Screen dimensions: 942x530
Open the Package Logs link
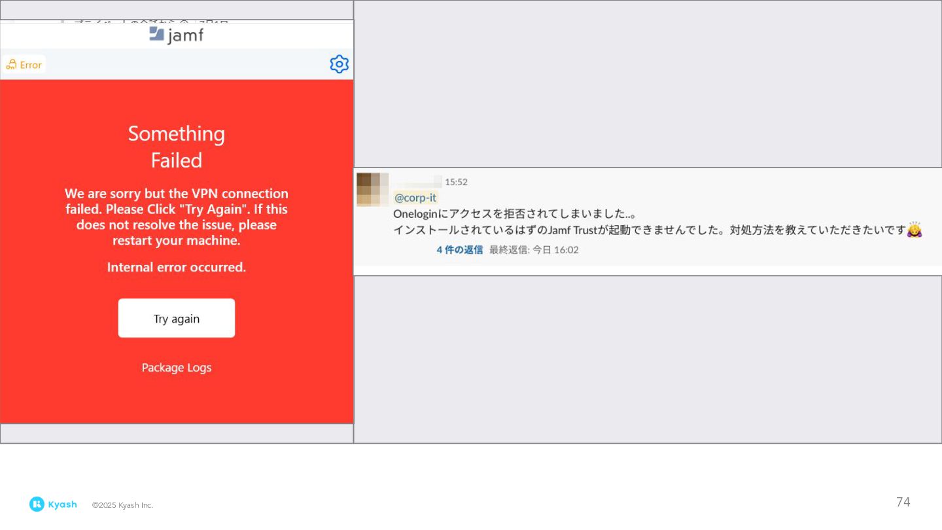(177, 368)
